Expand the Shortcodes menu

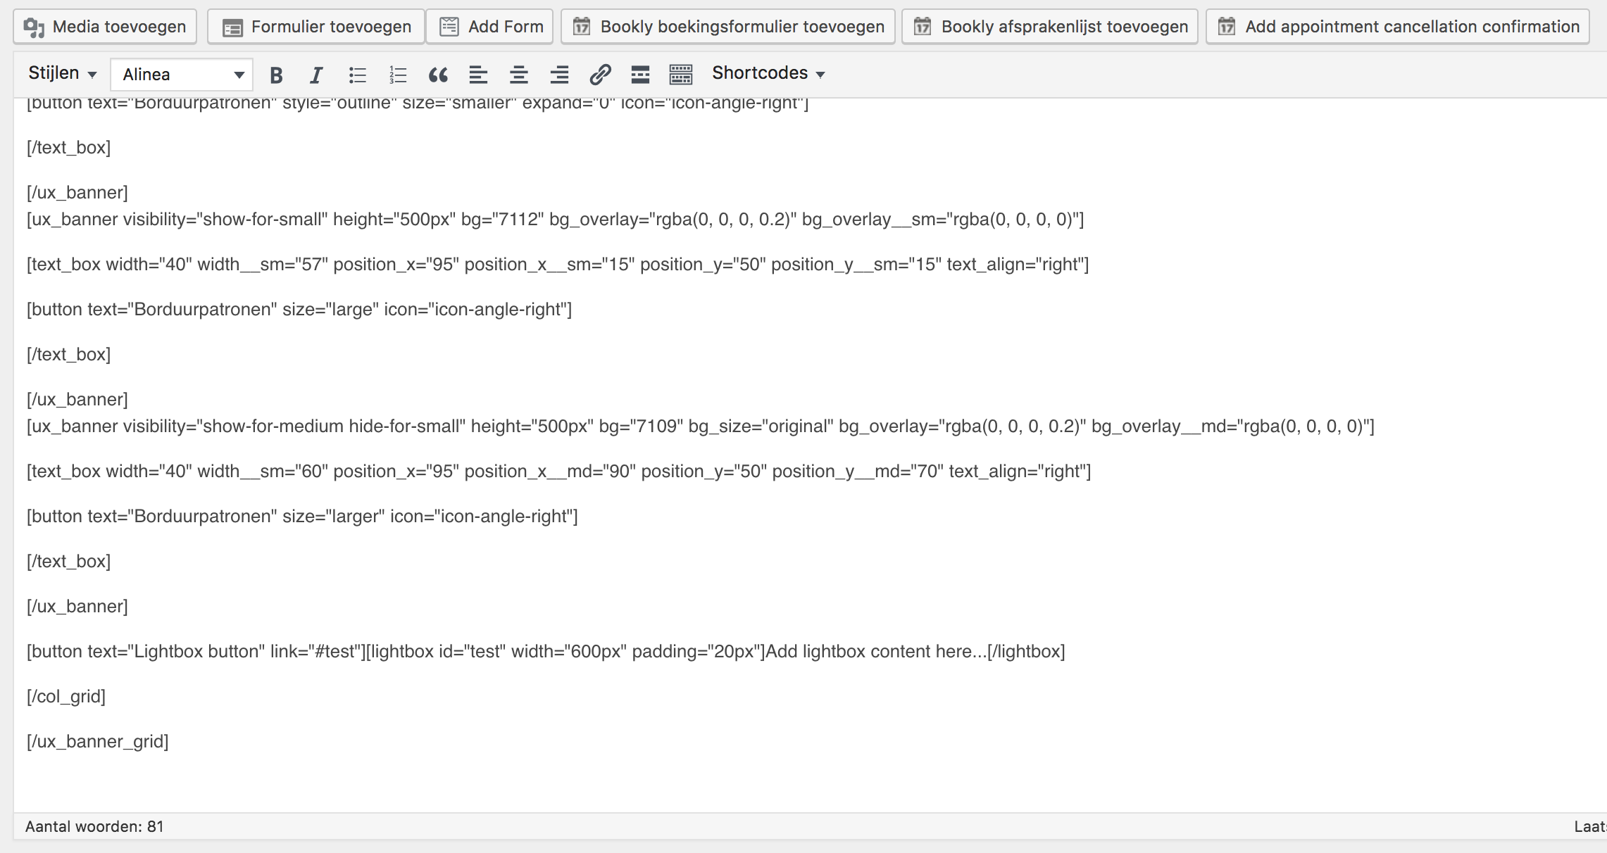tap(768, 73)
